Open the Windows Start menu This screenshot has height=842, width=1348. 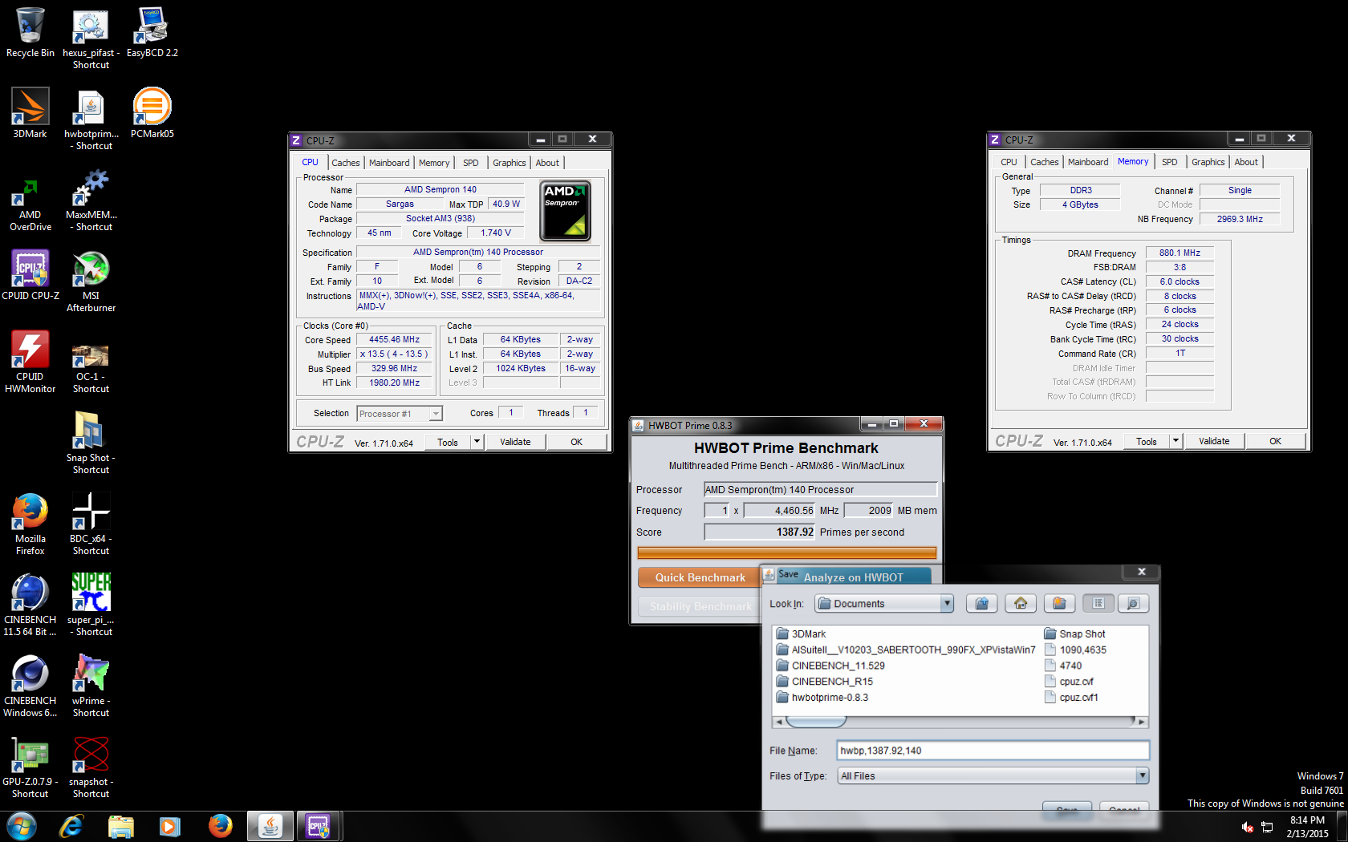22,826
